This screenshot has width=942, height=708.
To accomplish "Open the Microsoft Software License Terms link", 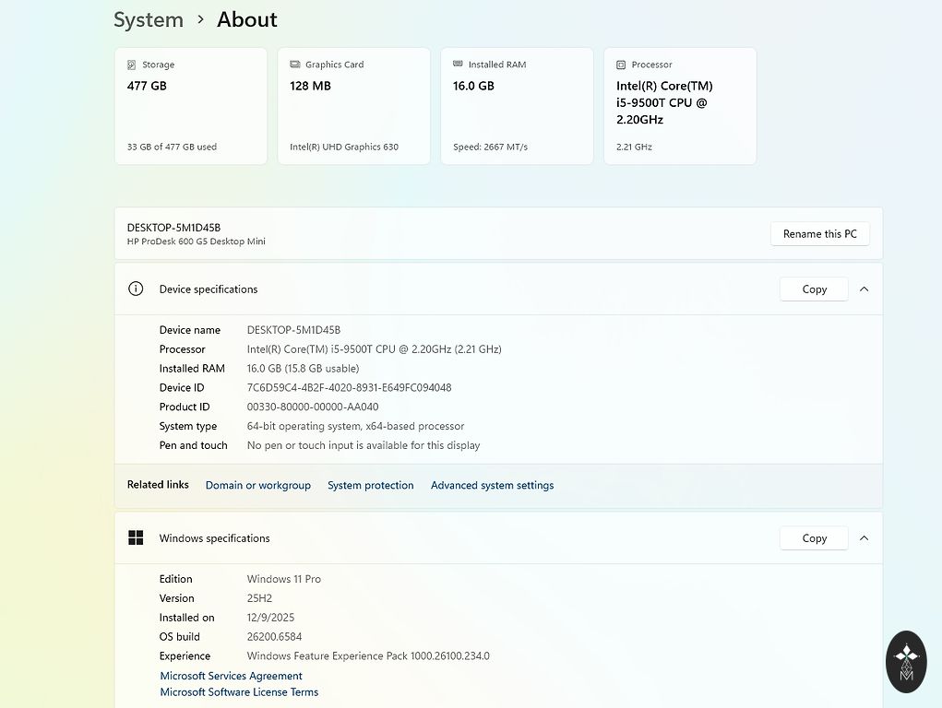I will [x=239, y=692].
